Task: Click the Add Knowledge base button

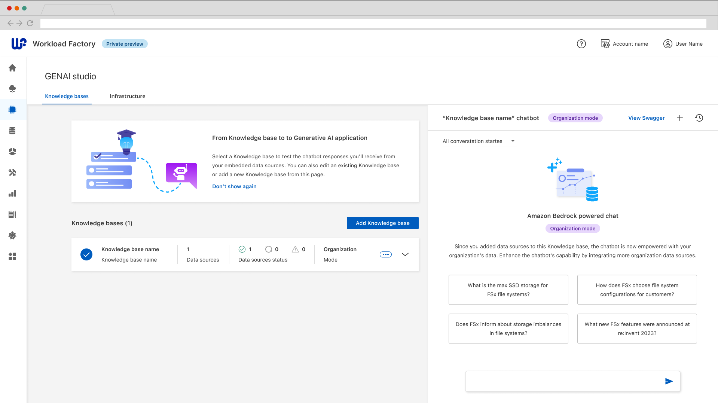Action: click(382, 223)
